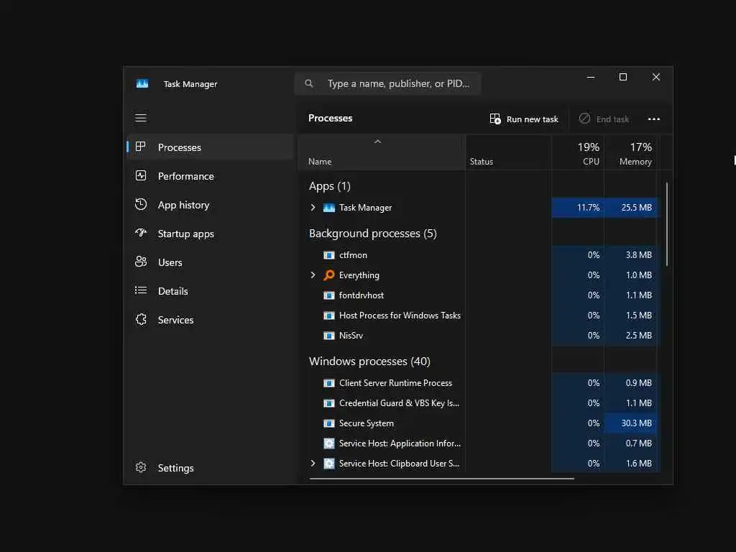Click the Performance sidebar icon
Image resolution: width=736 pixels, height=552 pixels.
141,175
